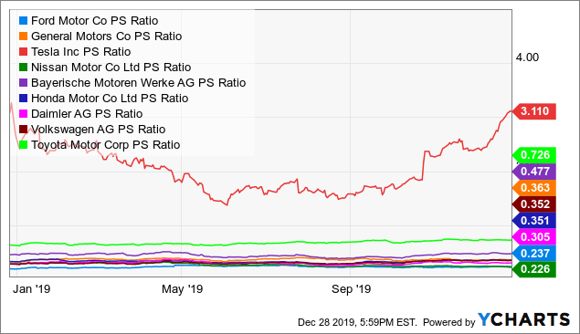Select the Tesla Inc PS Ratio legend label
580x334 pixels.
click(x=81, y=52)
